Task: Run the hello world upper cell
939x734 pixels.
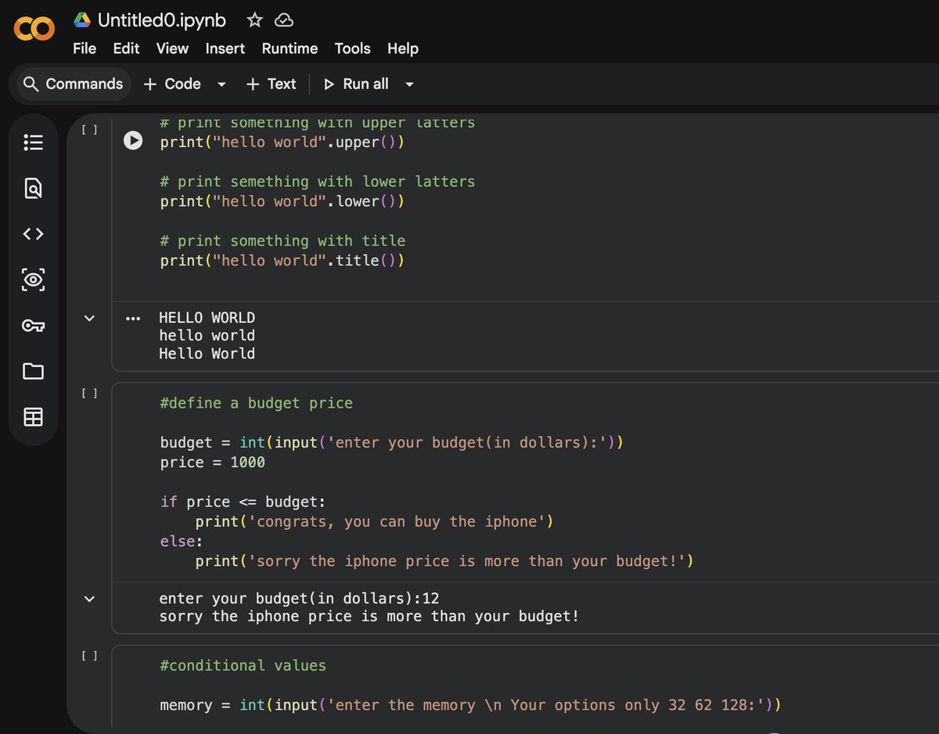Action: [x=133, y=141]
